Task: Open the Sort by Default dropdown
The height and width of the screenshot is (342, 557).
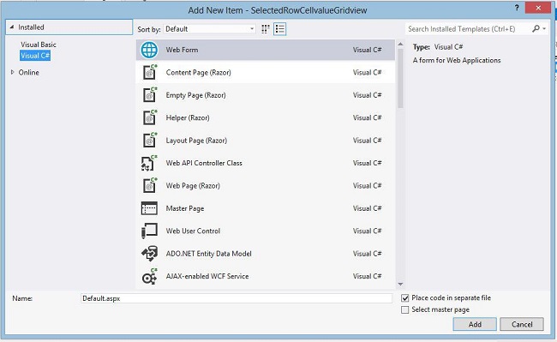Action: point(210,29)
